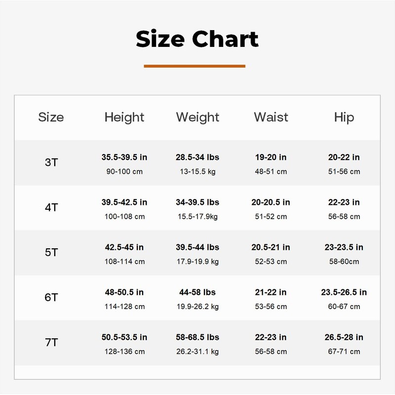395x395 pixels.
Task: Click the 35.5-39.5 in height value
Action: 124,158
